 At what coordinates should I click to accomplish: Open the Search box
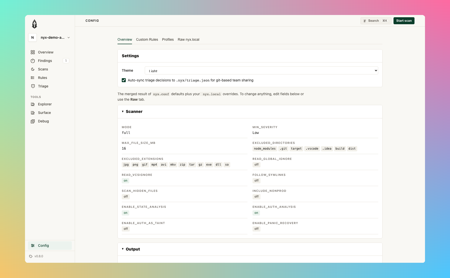pos(376,21)
